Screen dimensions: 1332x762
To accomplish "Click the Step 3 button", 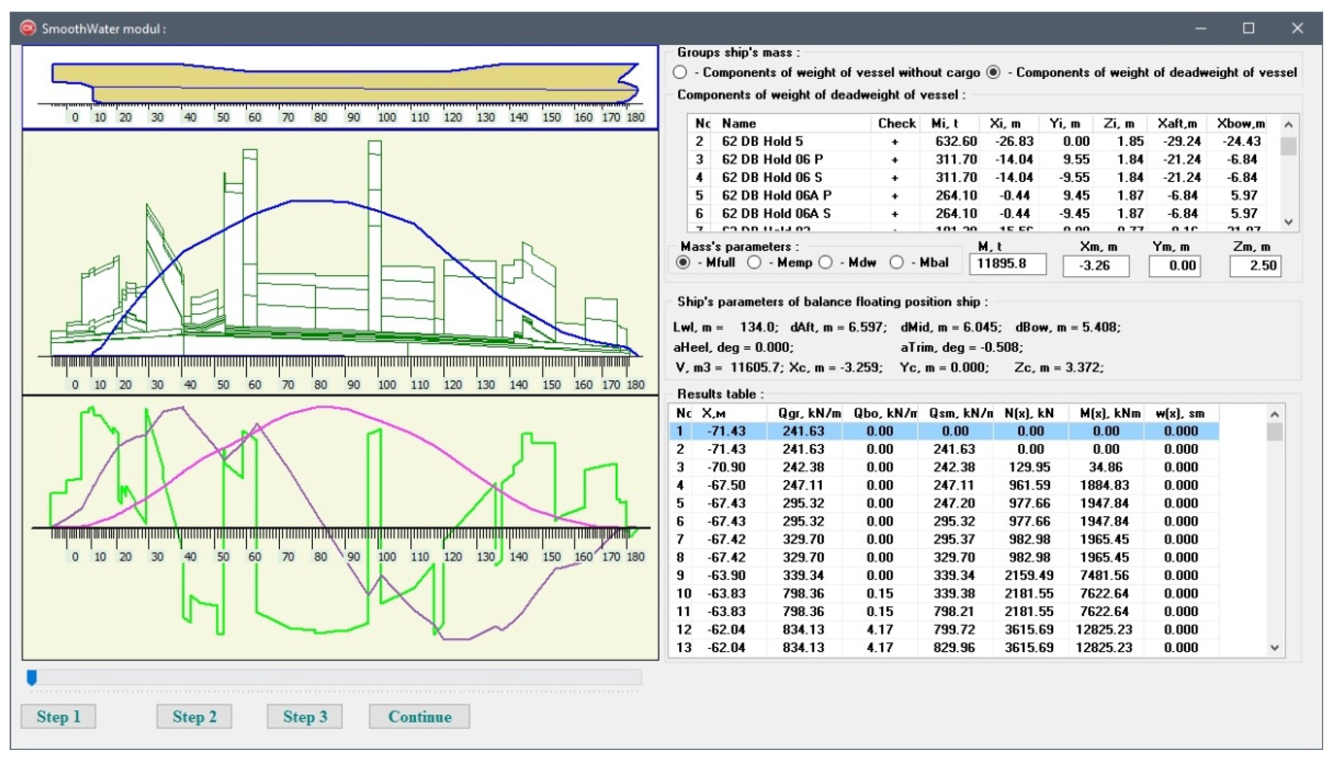I will pyautogui.click(x=304, y=717).
